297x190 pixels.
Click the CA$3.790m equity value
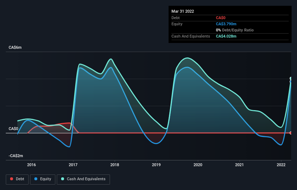pyautogui.click(x=226, y=24)
